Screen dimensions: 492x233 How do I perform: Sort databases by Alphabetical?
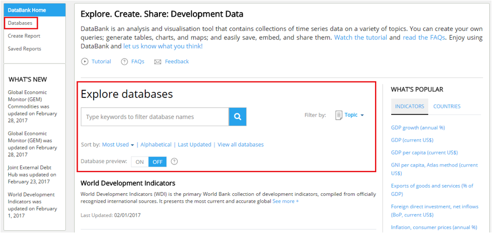156,144
